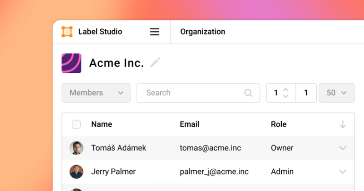Open the Members filter dropdown
Screen dimensions: 364x191
[96, 93]
